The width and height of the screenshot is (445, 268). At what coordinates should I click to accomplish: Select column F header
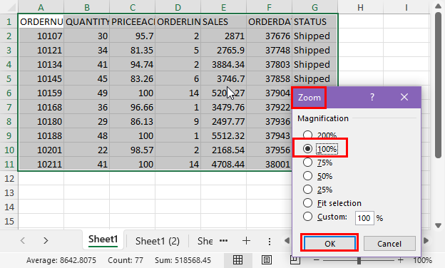point(270,7)
